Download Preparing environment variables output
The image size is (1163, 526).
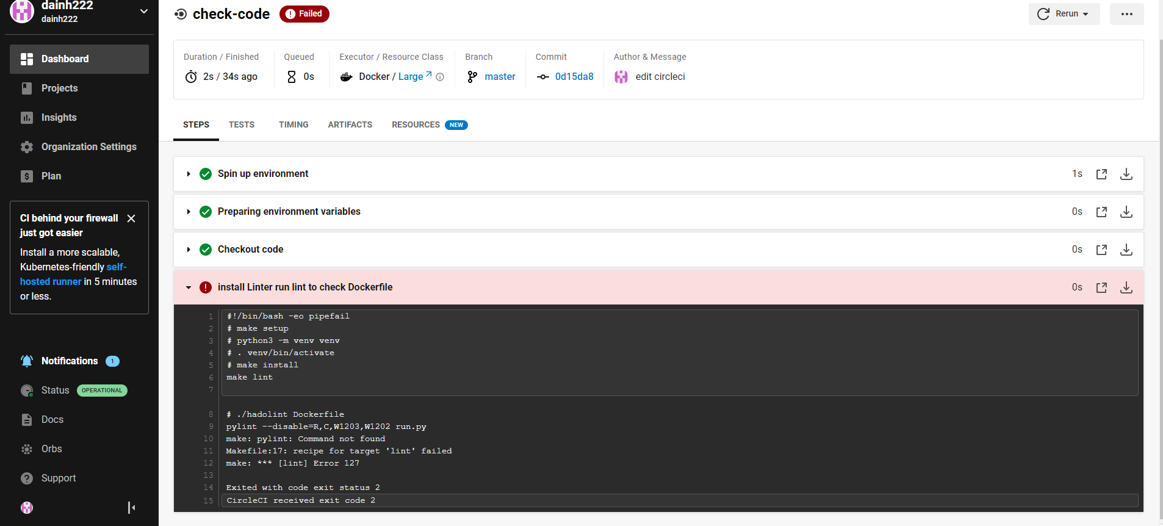tap(1126, 212)
